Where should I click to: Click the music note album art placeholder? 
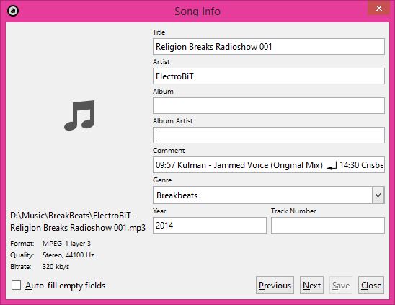(79, 115)
